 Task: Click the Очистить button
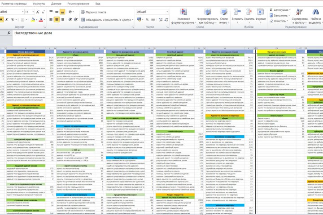(x=278, y=21)
